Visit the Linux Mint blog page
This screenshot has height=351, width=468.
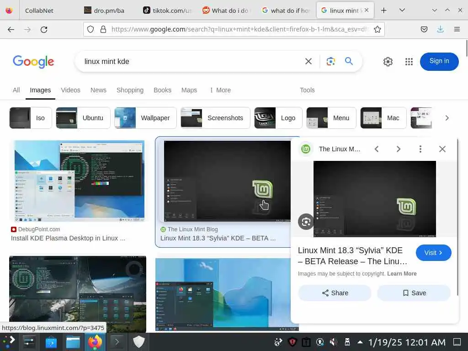tap(433, 253)
